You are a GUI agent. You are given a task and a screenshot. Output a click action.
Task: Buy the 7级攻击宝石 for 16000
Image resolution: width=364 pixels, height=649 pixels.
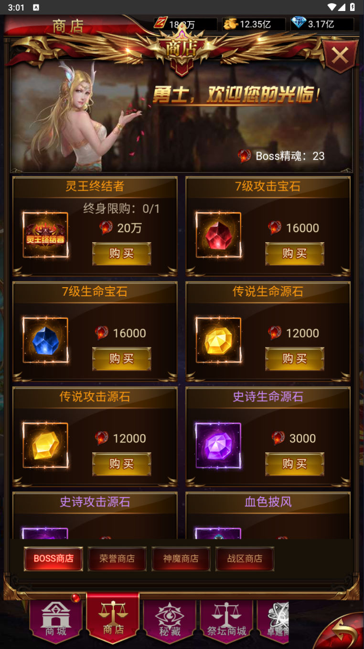point(295,254)
